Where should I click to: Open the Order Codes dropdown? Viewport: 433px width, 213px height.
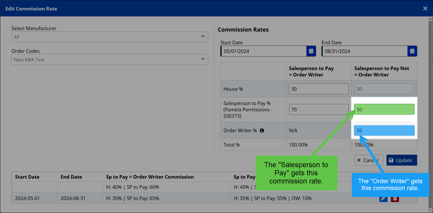click(110, 60)
